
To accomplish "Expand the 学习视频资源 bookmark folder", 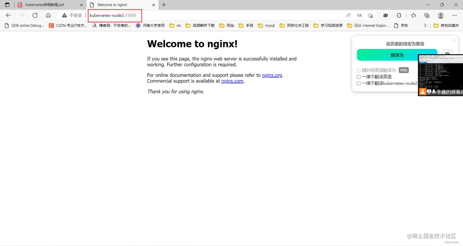I will click(x=328, y=26).
